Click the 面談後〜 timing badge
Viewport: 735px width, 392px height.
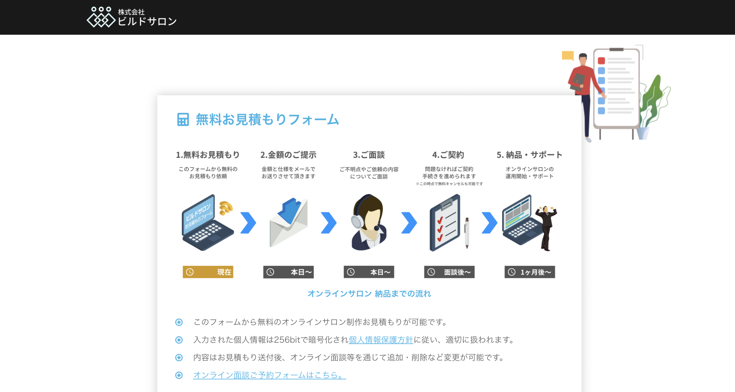point(449,272)
